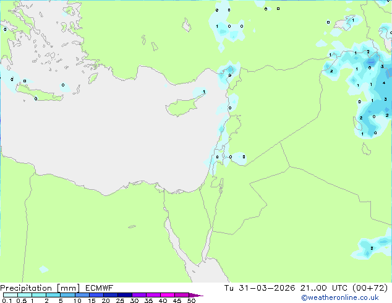Click the legend scale label '40'
The height and width of the screenshot is (303, 392).
pyautogui.click(x=163, y=301)
